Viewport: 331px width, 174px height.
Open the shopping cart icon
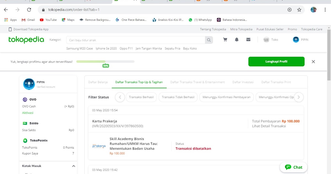point(225,40)
